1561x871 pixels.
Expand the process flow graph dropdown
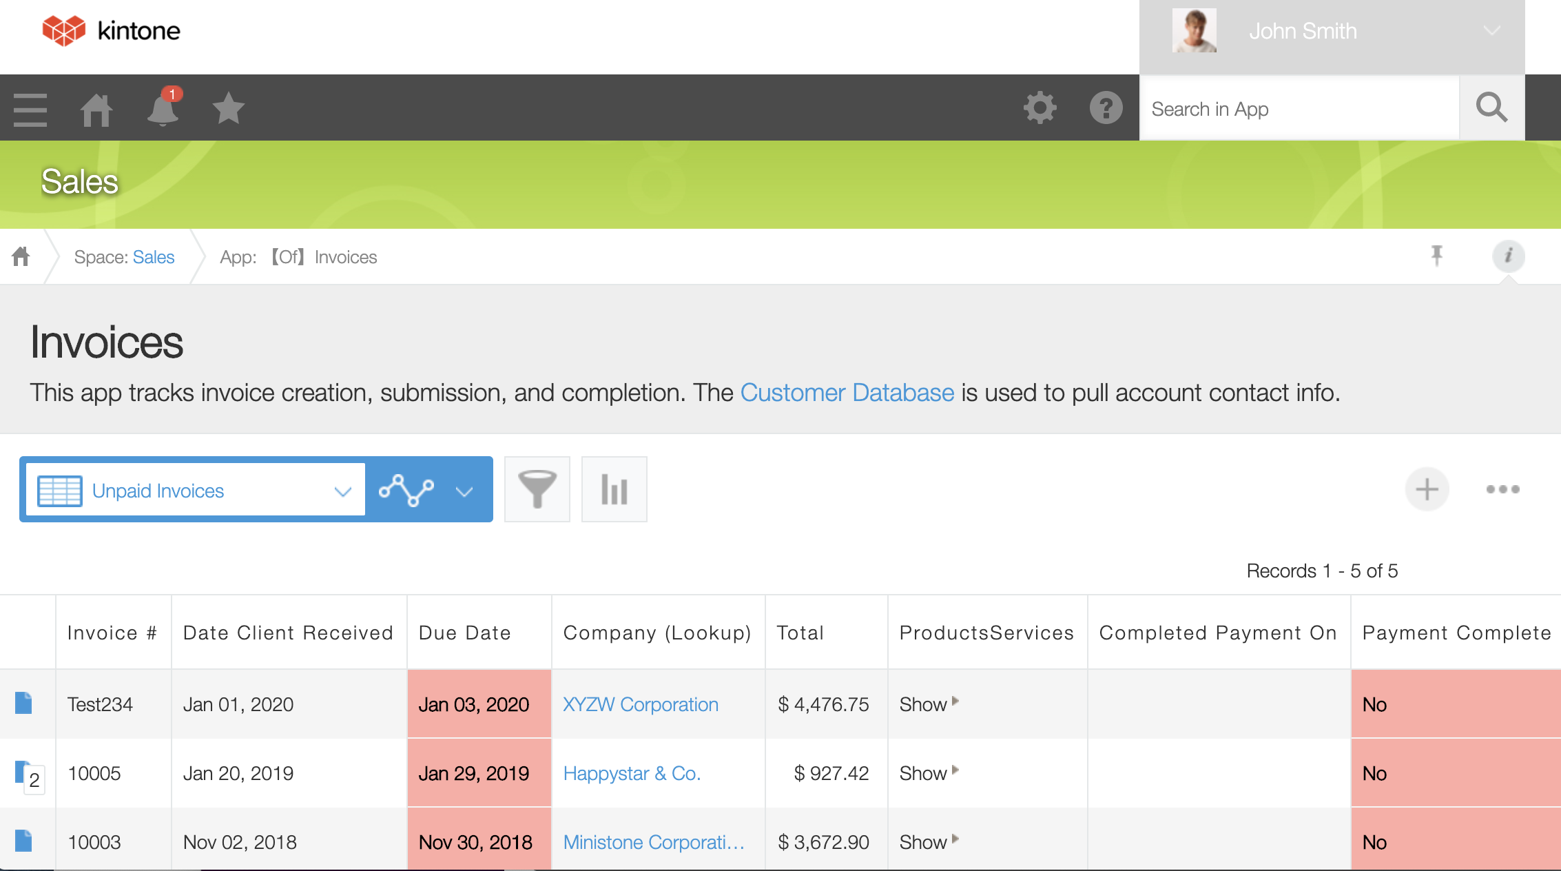pyautogui.click(x=464, y=491)
